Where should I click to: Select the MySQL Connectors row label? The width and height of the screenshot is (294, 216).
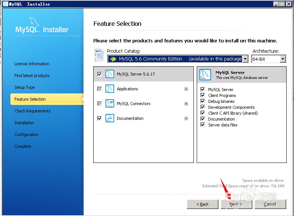tap(133, 104)
